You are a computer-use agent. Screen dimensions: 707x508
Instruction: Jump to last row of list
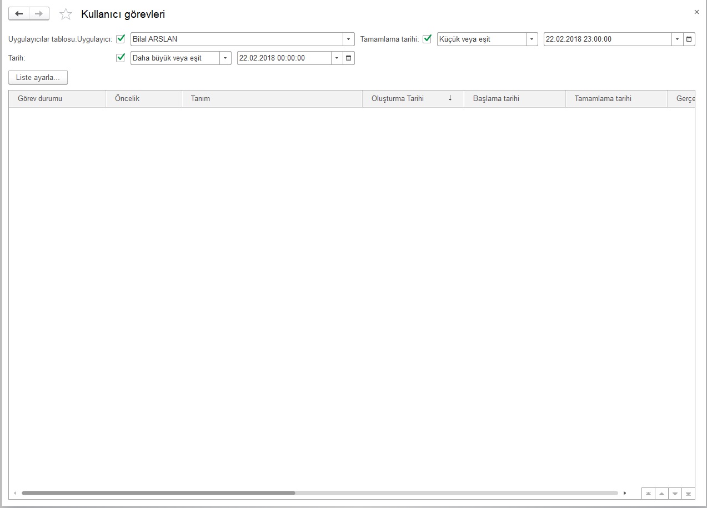[x=688, y=493]
